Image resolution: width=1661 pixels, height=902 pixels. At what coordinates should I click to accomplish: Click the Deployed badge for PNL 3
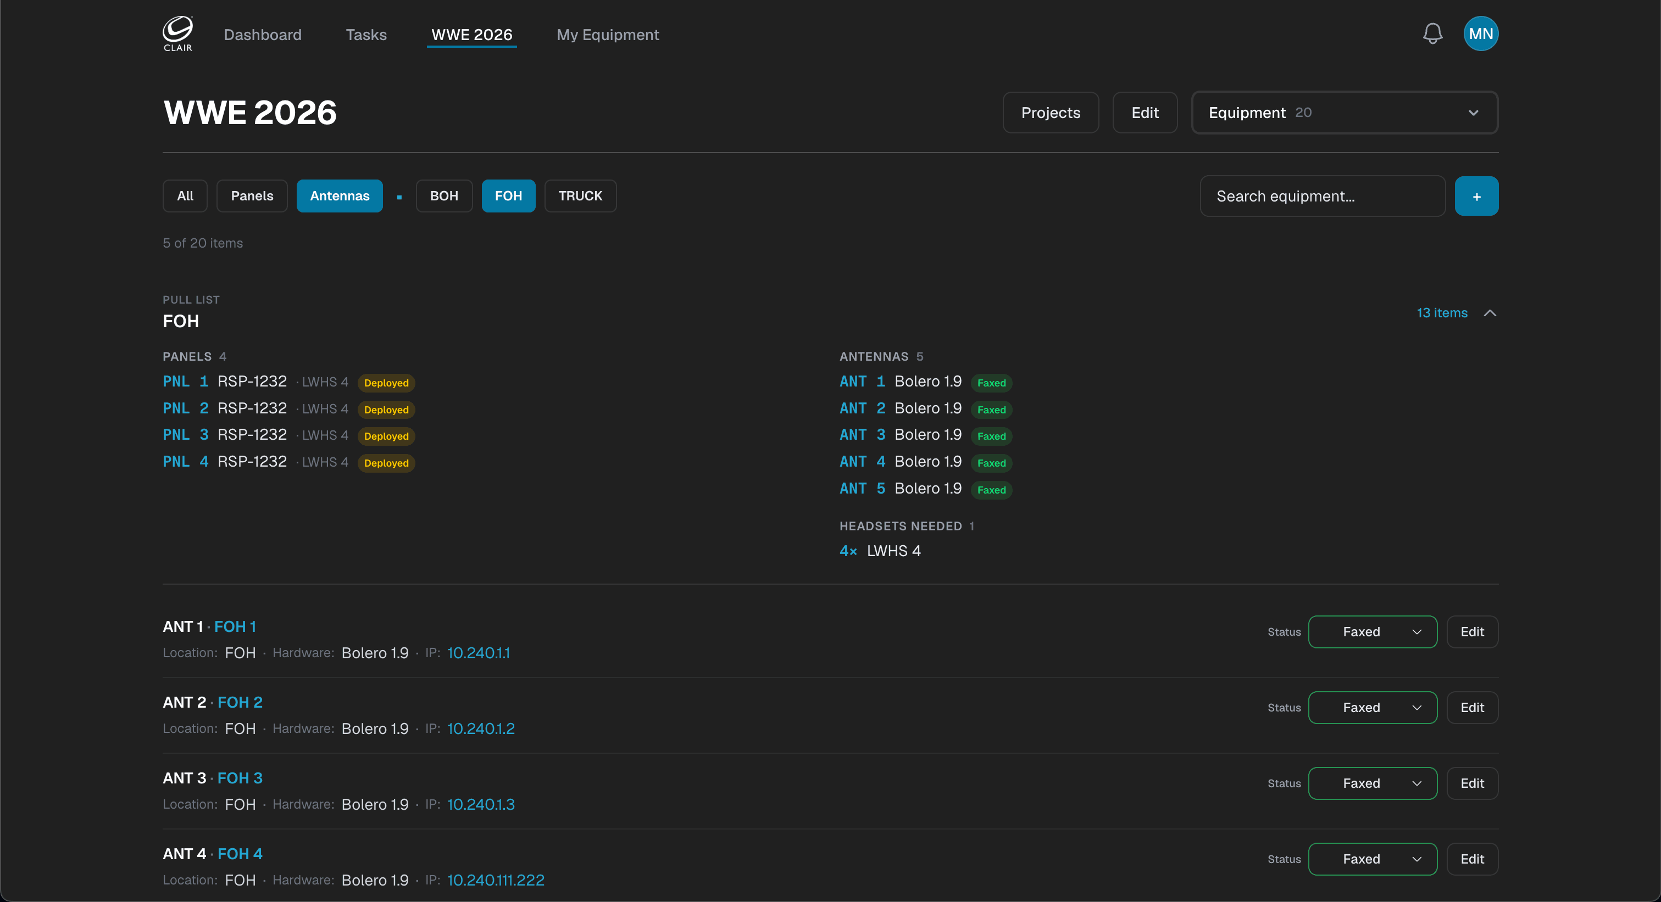pyautogui.click(x=386, y=436)
